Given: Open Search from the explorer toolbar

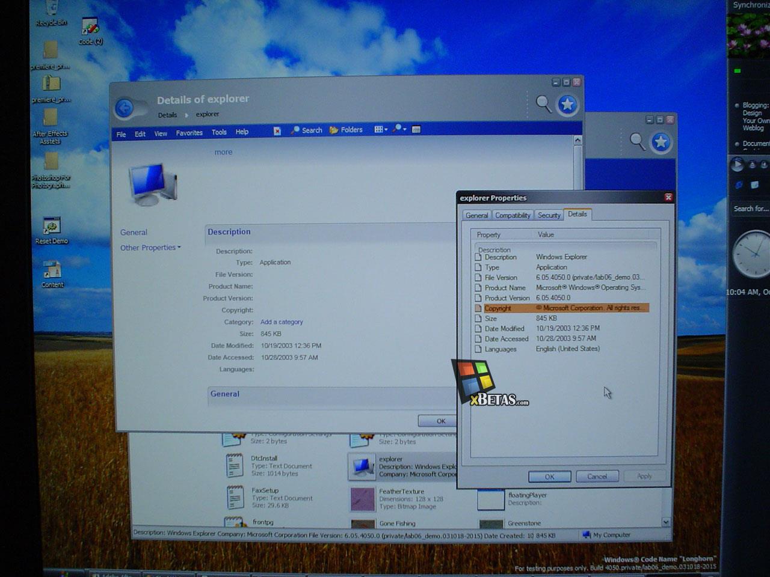Looking at the screenshot, I should point(306,130).
